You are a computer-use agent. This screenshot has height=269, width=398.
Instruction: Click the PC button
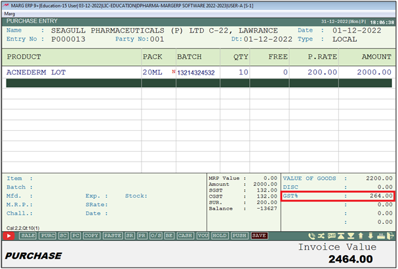pos(75,236)
